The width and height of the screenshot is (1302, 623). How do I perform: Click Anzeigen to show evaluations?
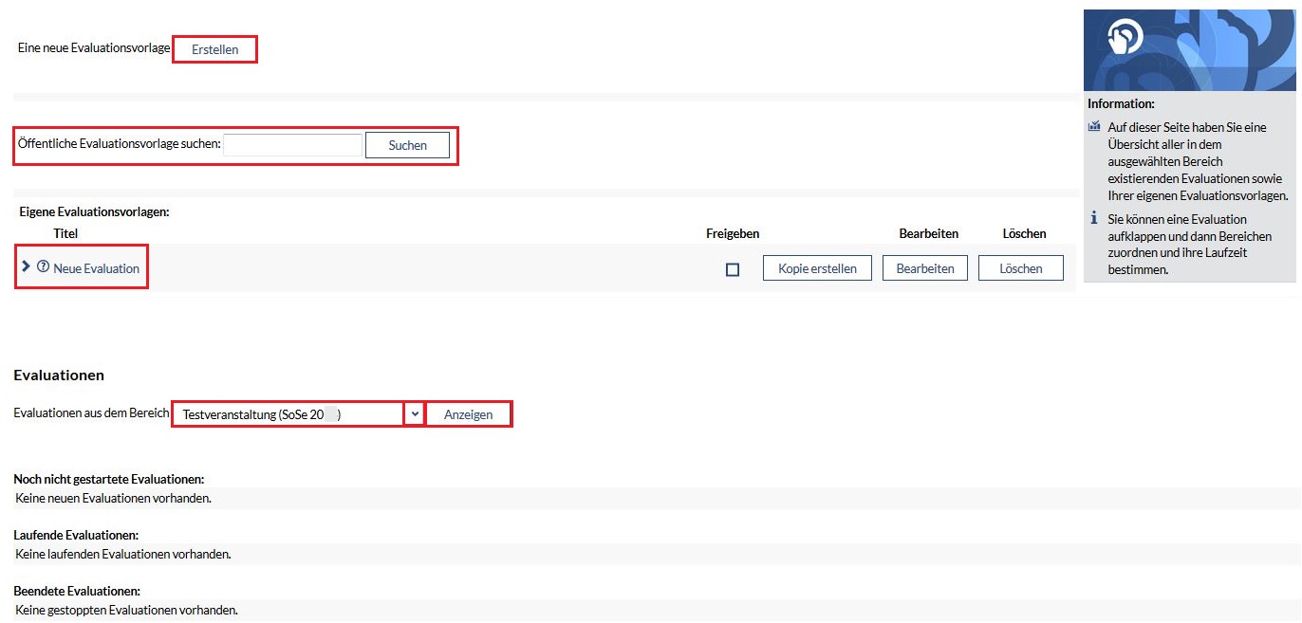468,414
